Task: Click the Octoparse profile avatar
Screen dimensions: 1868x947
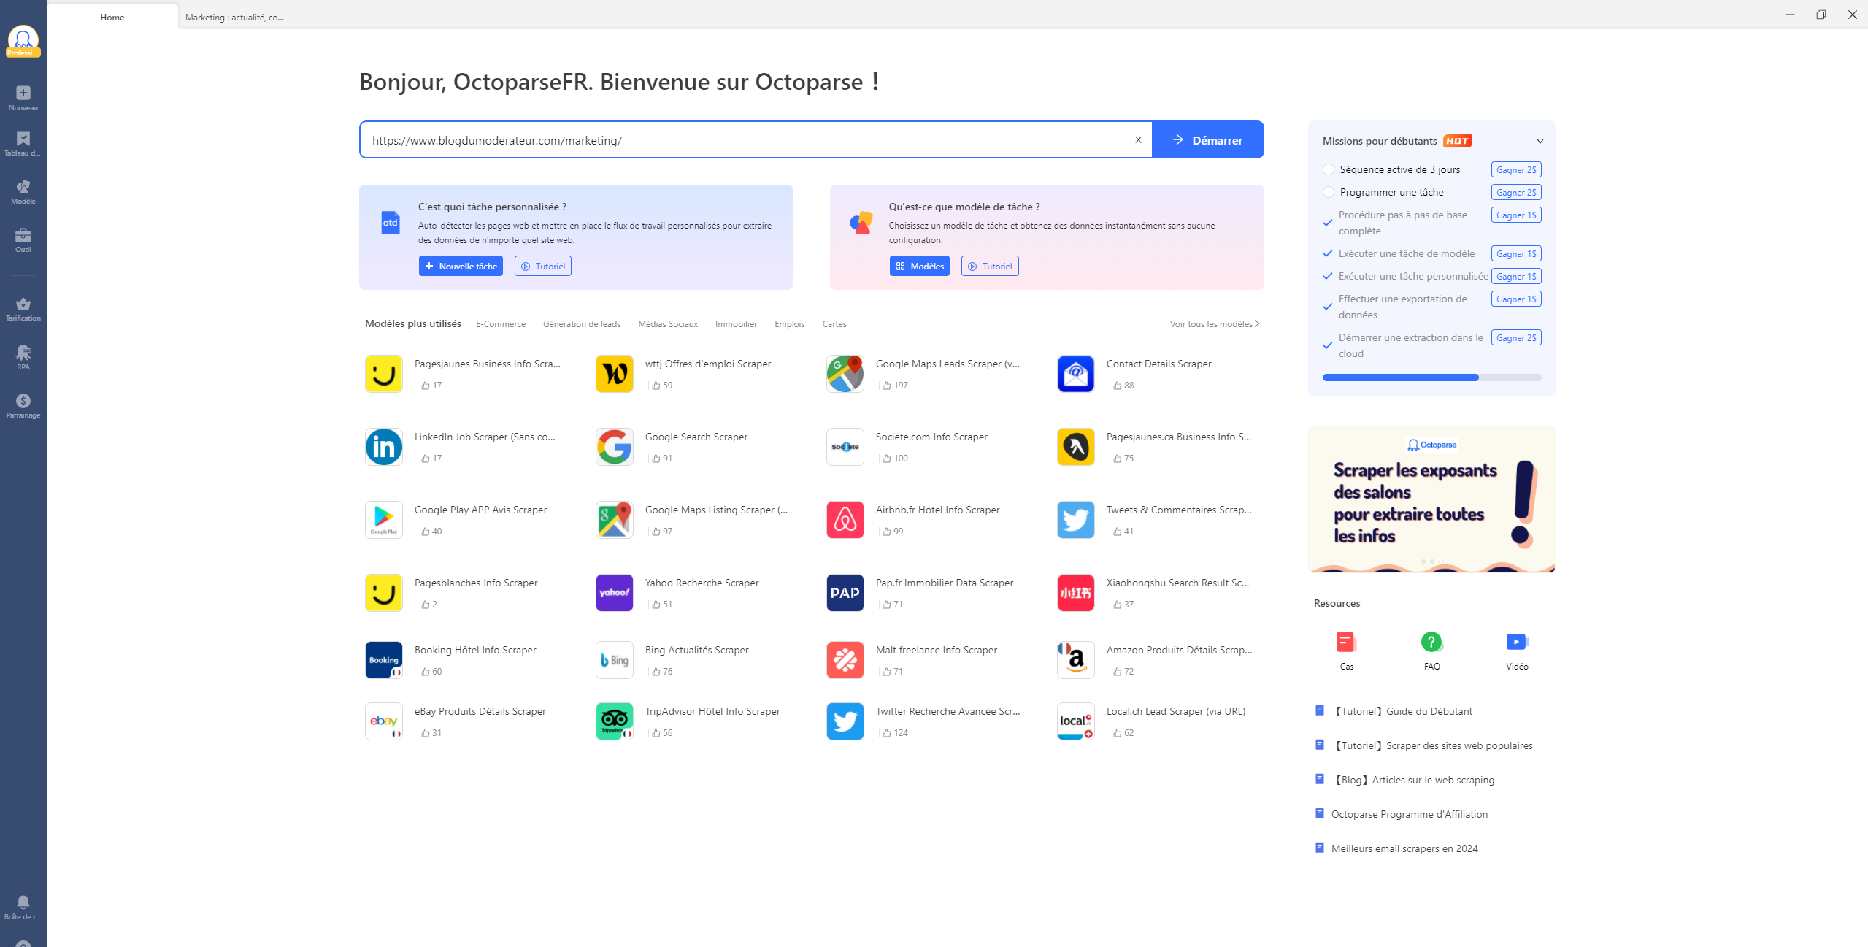Action: pos(23,40)
